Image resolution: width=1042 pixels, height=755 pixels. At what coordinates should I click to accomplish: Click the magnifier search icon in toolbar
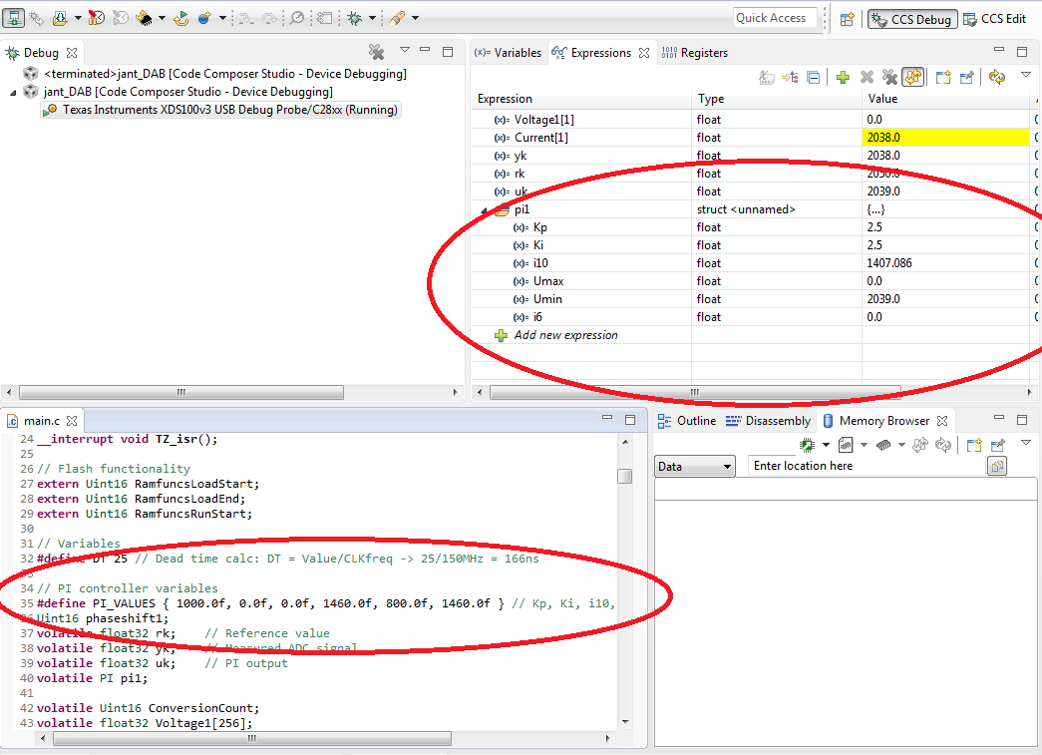[297, 18]
